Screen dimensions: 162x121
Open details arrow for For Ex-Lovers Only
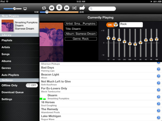pyautogui.click(x=159, y=90)
